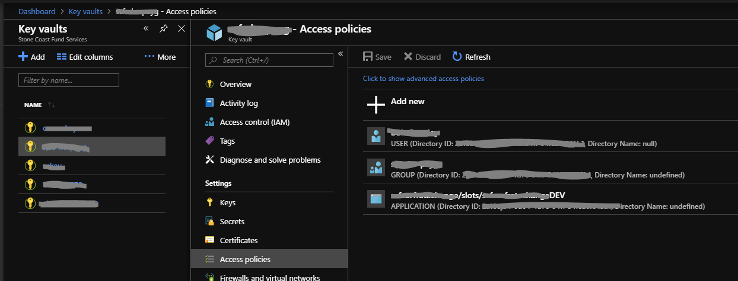The image size is (738, 281).
Task: Click the Firewalls network icon
Action: pos(209,277)
